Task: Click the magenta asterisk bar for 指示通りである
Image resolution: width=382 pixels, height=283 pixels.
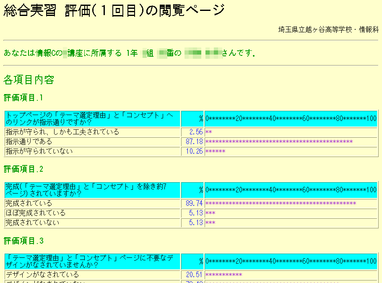Action: pos(279,142)
